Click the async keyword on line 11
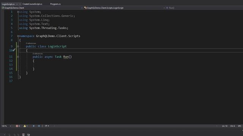 coord(49,57)
